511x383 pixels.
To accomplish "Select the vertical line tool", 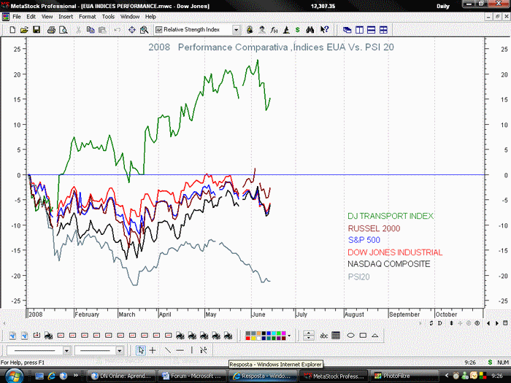I will point(191,350).
